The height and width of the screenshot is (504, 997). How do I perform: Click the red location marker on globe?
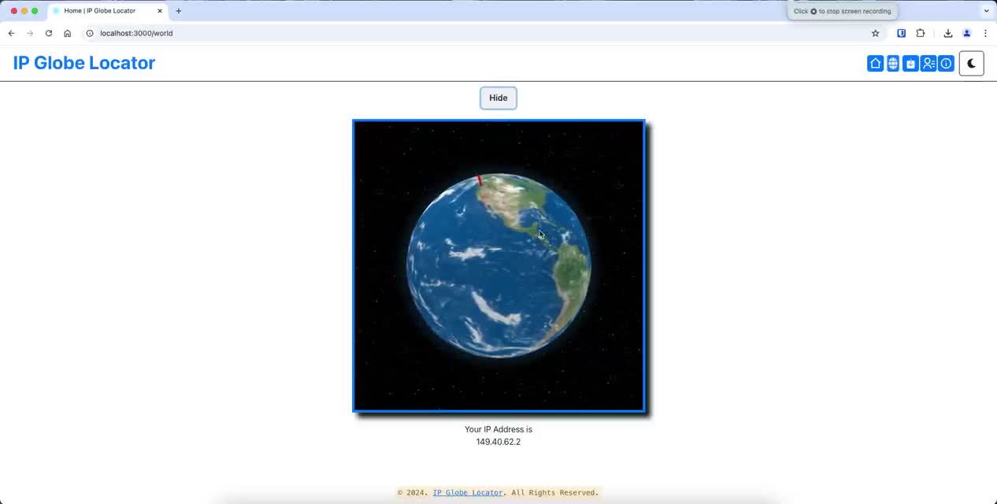[x=479, y=180]
